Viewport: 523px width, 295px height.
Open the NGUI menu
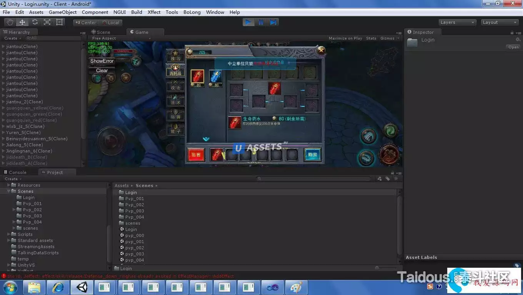click(x=120, y=12)
